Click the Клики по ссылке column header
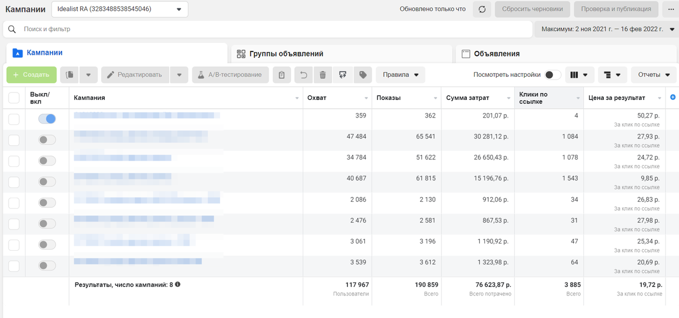This screenshot has width=679, height=318. click(x=548, y=98)
